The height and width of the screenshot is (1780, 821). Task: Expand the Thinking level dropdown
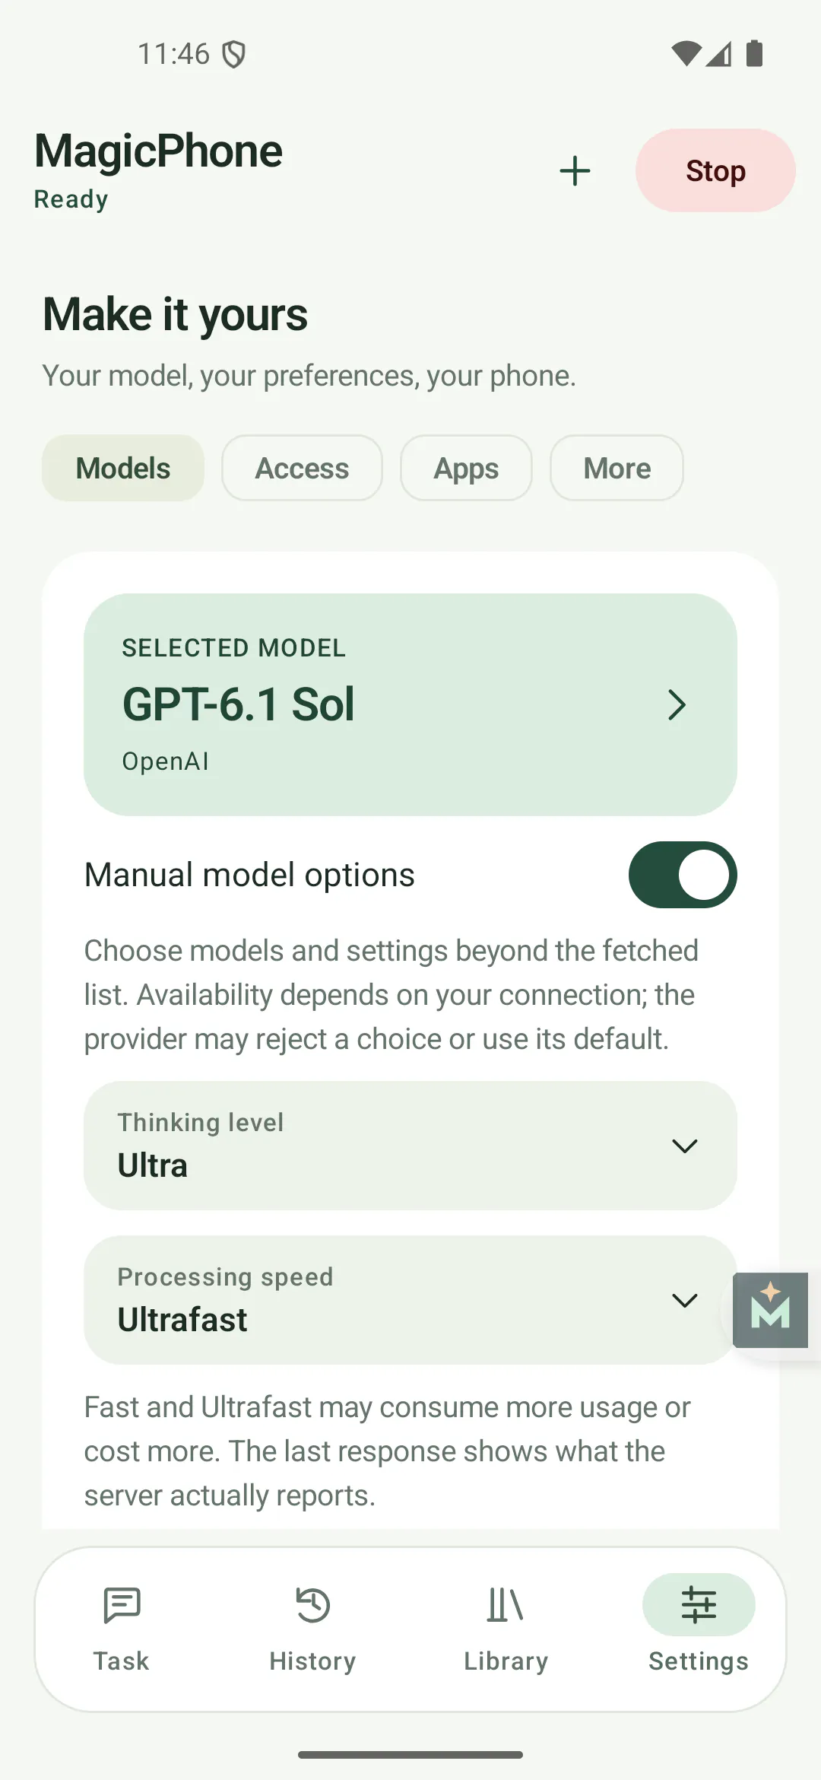[x=410, y=1146]
